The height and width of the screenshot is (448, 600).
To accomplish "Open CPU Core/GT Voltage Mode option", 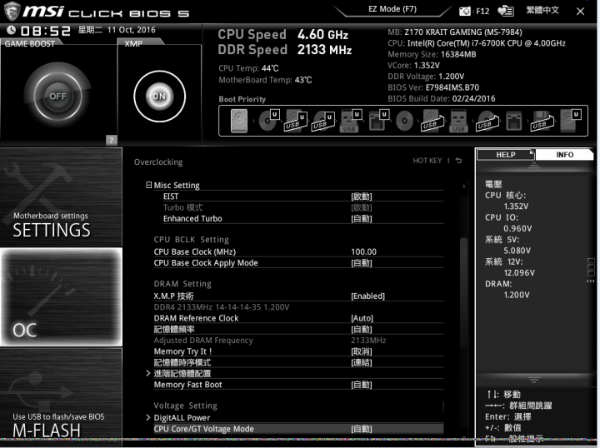I will [x=361, y=430].
